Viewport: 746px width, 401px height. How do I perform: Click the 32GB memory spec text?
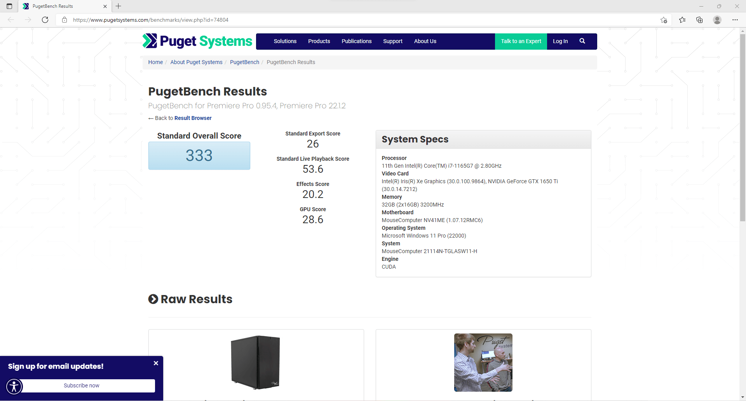[413, 205]
